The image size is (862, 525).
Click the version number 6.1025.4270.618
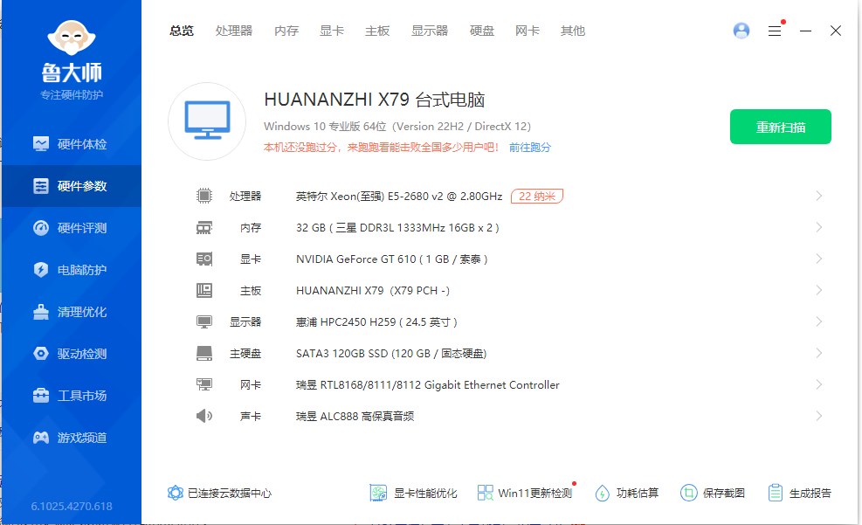click(x=72, y=507)
